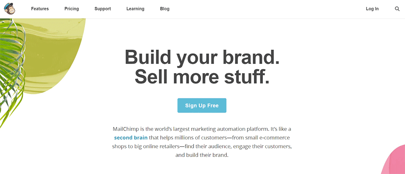Click the "Build your brand." headline
405x174 pixels.
202,57
